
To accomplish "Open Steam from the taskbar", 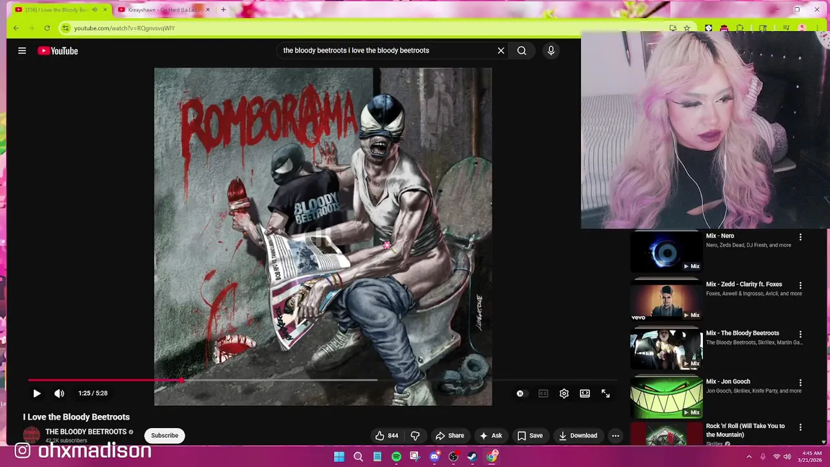I will click(x=473, y=457).
